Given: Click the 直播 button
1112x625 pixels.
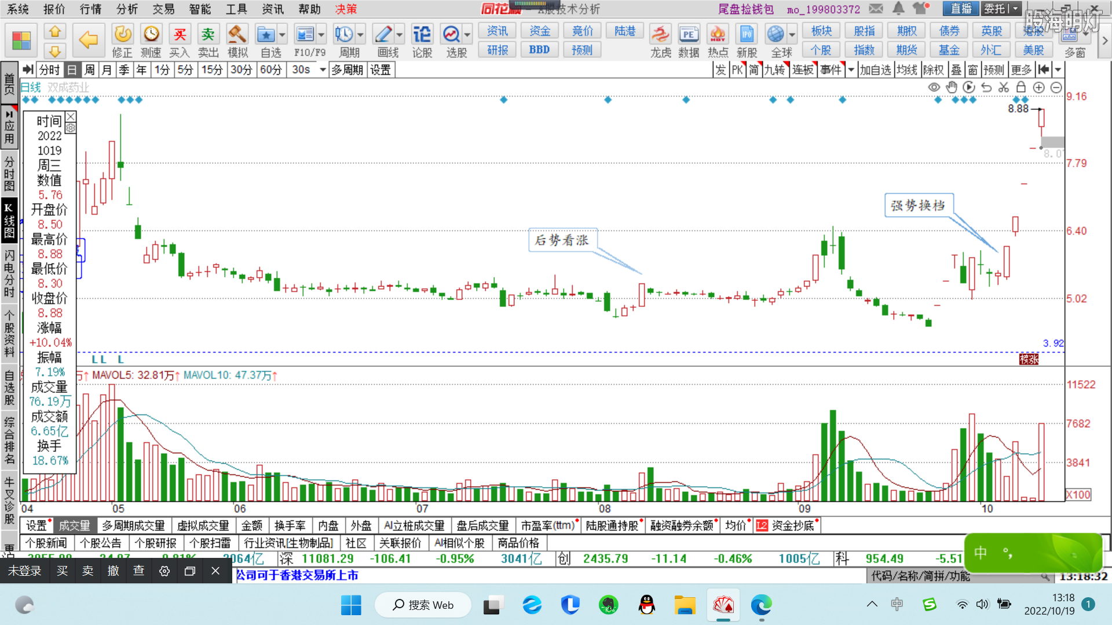Looking at the screenshot, I should click(x=961, y=9).
